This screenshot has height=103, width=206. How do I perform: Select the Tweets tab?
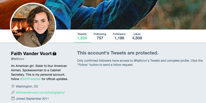pos(82,36)
